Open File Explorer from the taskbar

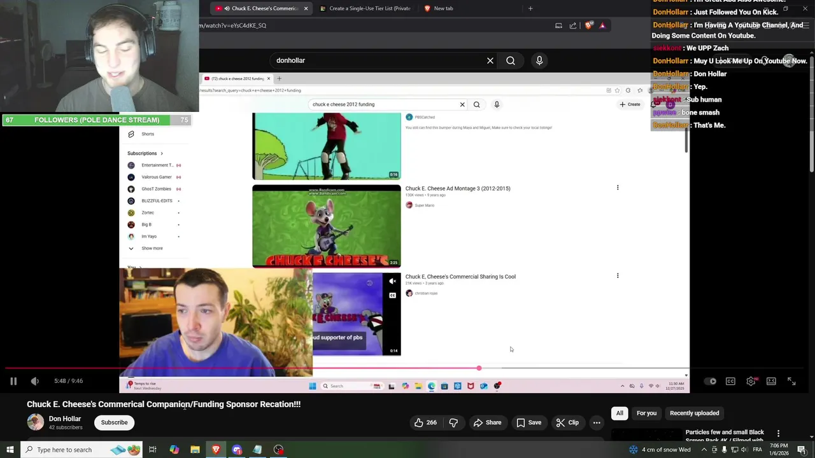[x=195, y=450]
